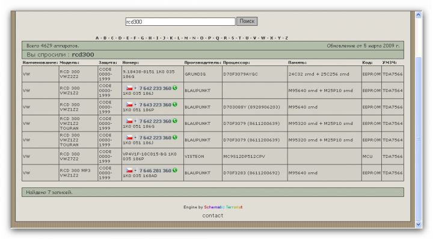
Task: Click the flag icon beside 7 643 223 360
Action: pyautogui.click(x=129, y=104)
